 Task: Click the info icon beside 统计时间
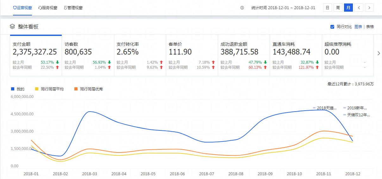[x=242, y=8]
